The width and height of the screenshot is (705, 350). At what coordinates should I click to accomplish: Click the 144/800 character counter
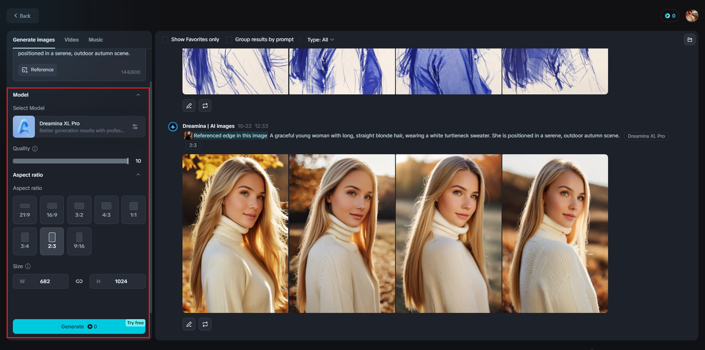[x=131, y=72]
